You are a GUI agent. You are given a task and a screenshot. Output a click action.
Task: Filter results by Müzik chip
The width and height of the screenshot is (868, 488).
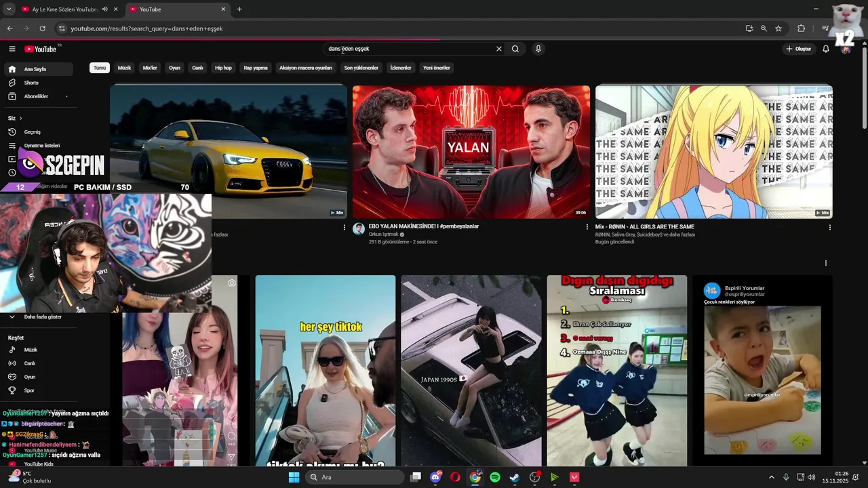124,68
